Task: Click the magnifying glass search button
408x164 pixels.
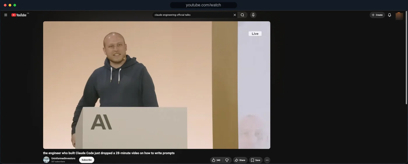Action: 242,15
